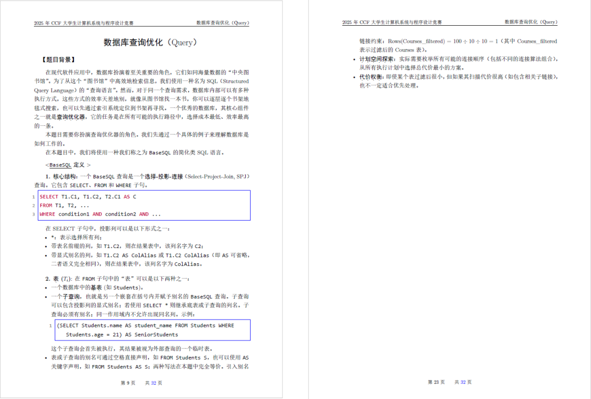
Task: Click the bullet about "基表（如 Students）"
Action: [x=93, y=287]
